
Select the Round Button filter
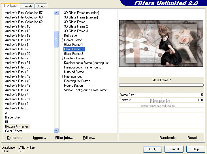click(73, 86)
